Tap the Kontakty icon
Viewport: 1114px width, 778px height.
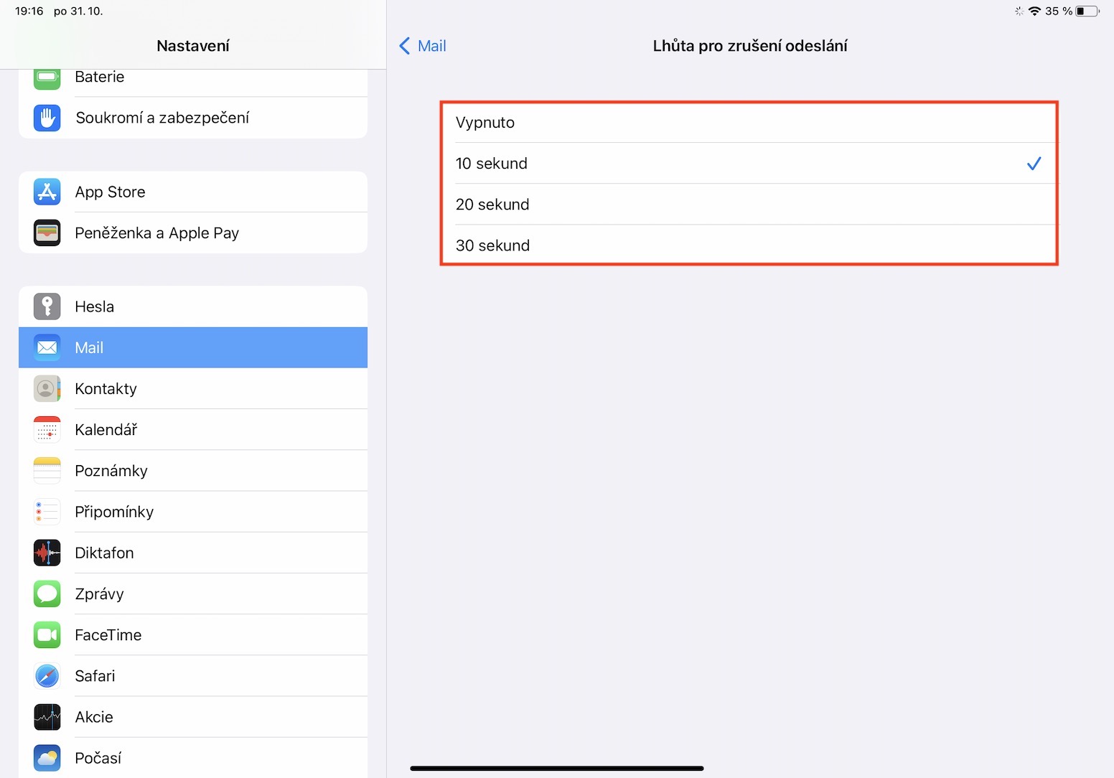(x=47, y=389)
